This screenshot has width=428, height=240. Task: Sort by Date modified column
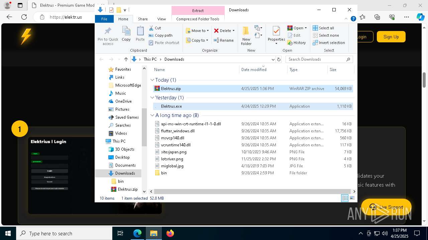(263, 70)
